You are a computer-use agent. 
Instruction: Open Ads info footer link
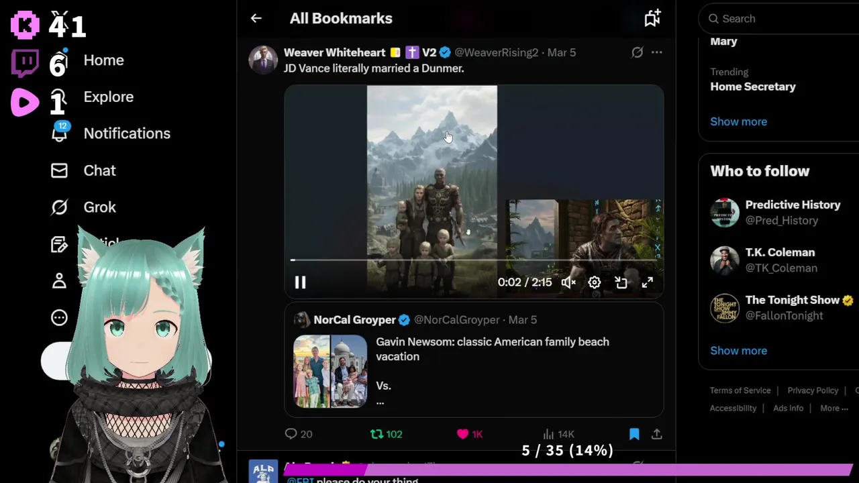pyautogui.click(x=788, y=408)
